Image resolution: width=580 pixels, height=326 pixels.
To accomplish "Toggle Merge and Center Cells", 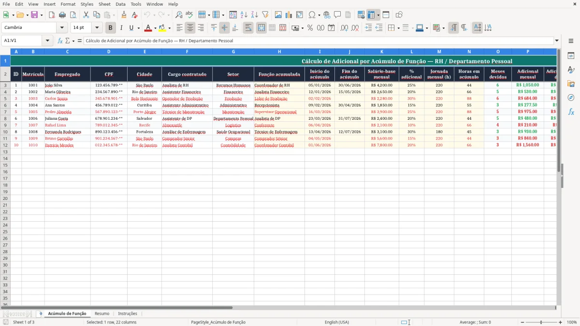I will [x=261, y=28].
